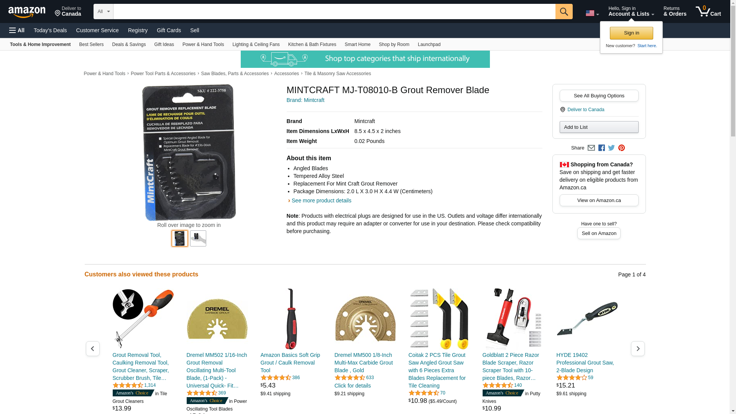Open search category All dropdown
The image size is (736, 414).
click(103, 11)
